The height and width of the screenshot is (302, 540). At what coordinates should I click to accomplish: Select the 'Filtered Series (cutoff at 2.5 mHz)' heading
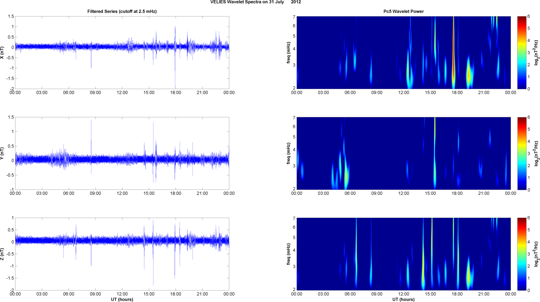122,11
